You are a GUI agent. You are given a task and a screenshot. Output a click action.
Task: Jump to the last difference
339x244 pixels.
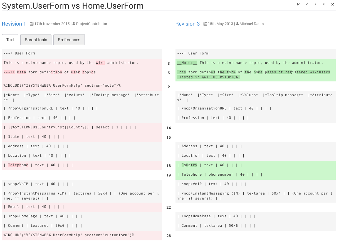[324, 4]
